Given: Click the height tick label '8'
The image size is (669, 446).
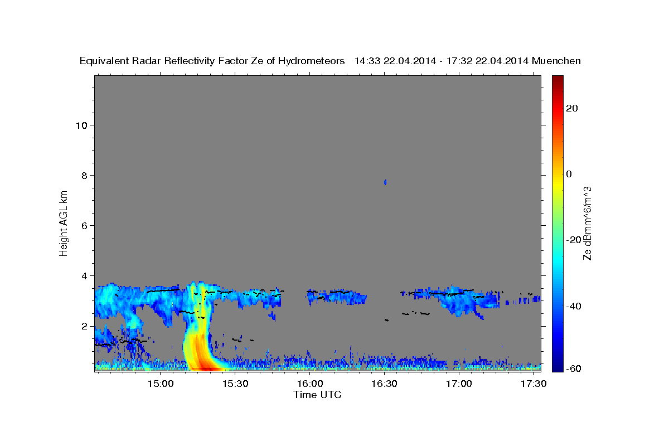Looking at the screenshot, I should pyautogui.click(x=84, y=175).
